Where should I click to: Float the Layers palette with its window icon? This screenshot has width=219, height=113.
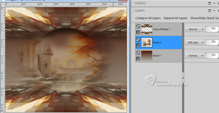tap(210, 10)
